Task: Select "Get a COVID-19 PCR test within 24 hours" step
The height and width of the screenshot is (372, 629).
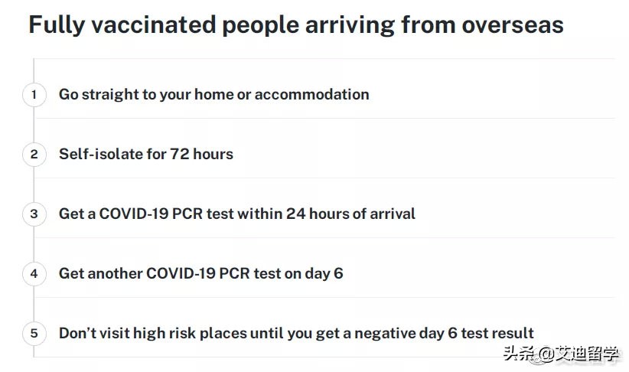Action: pos(236,214)
